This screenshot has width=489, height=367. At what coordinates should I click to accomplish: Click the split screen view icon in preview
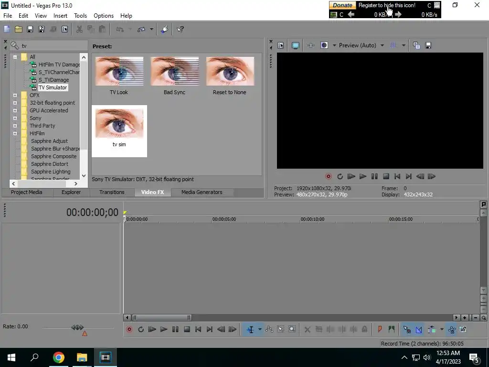click(x=324, y=45)
